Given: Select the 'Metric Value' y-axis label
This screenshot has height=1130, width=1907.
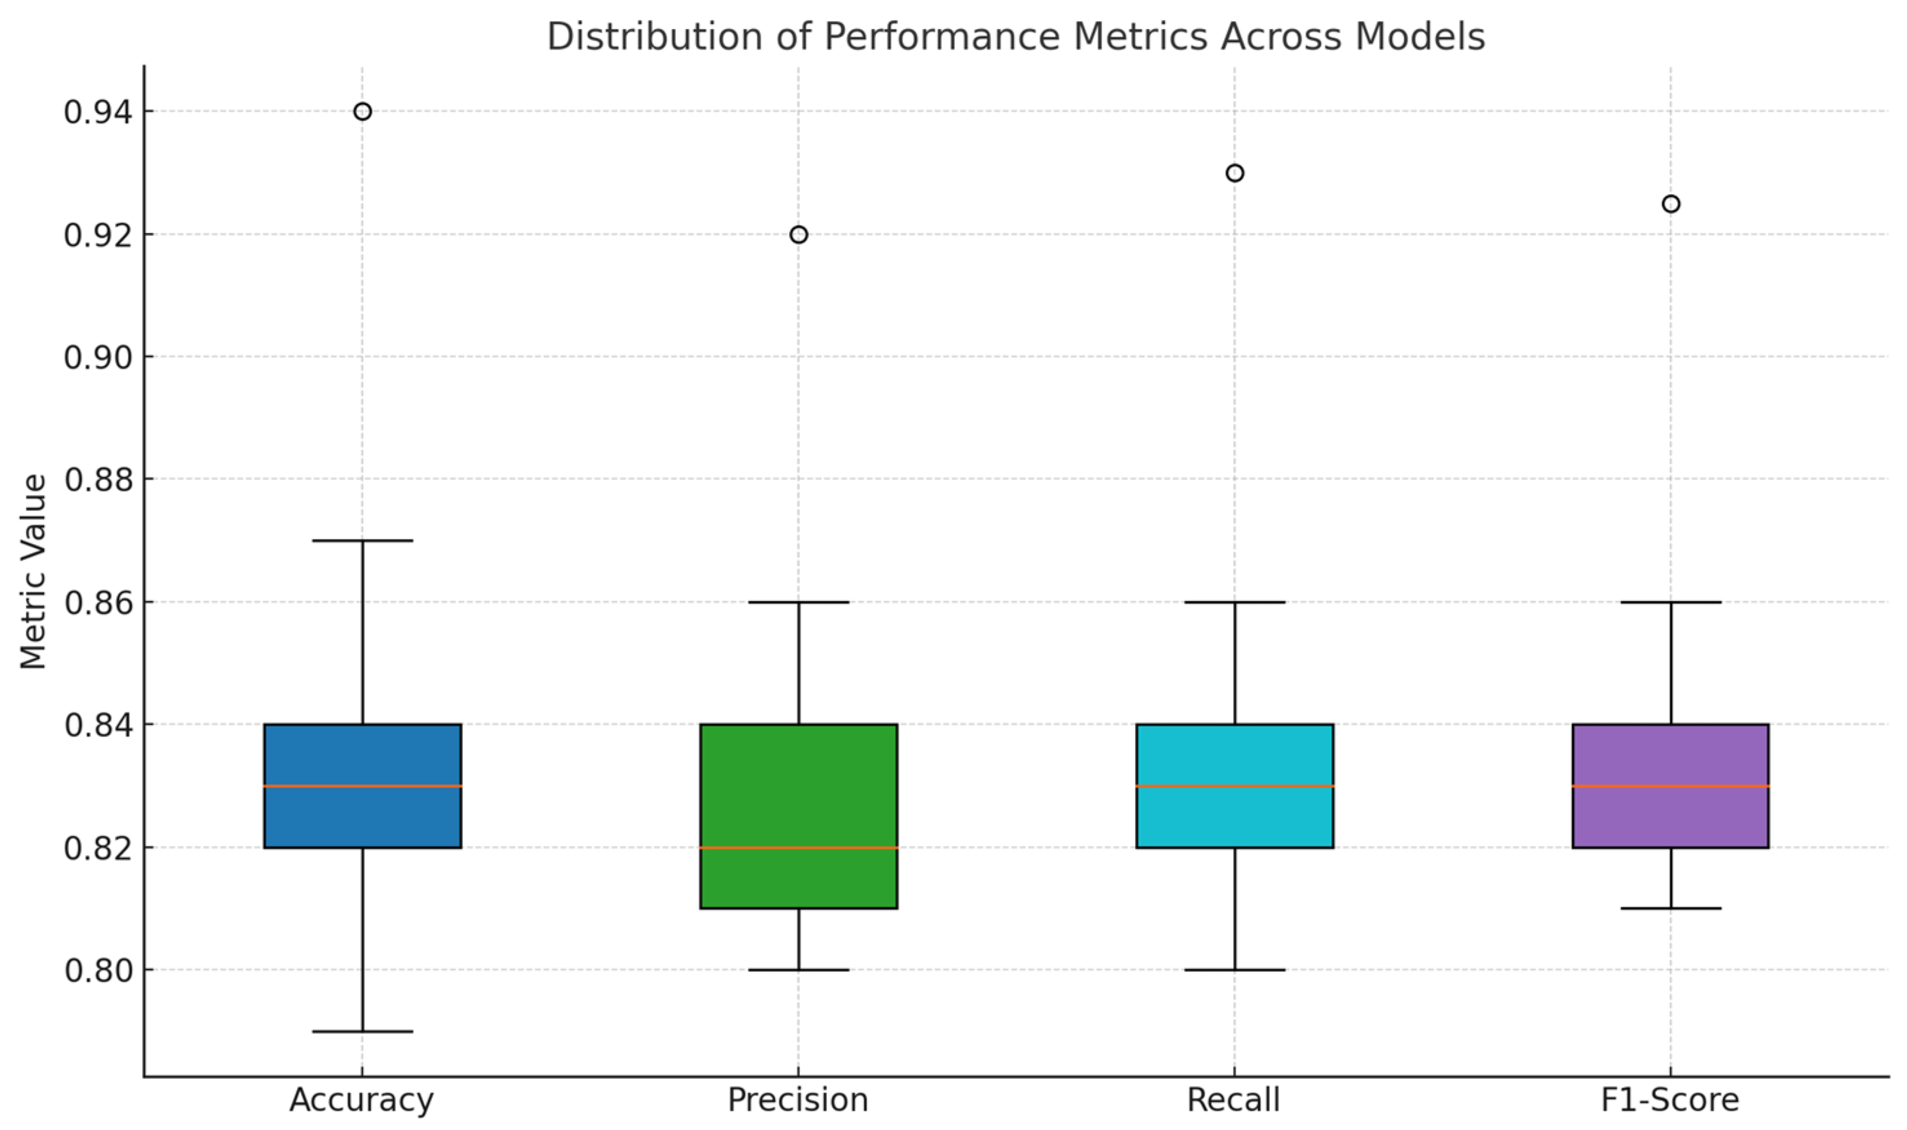Looking at the screenshot, I should [x=34, y=571].
